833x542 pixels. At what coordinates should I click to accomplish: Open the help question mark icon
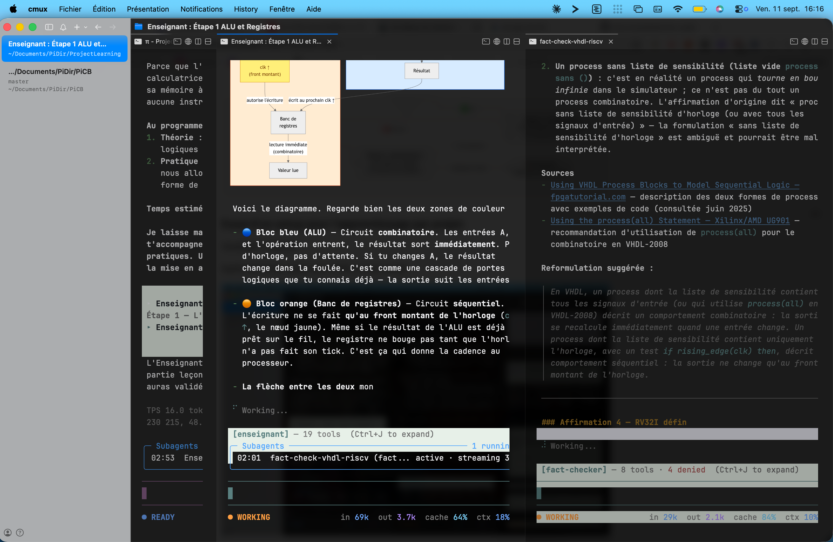(20, 533)
